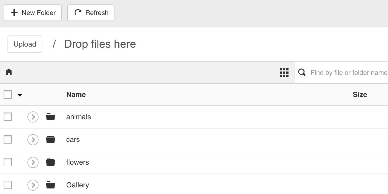
Task: Tick the checkbox for cars folder
Action: [x=8, y=139]
